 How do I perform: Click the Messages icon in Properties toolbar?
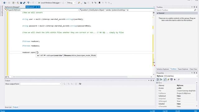[x=171, y=80]
